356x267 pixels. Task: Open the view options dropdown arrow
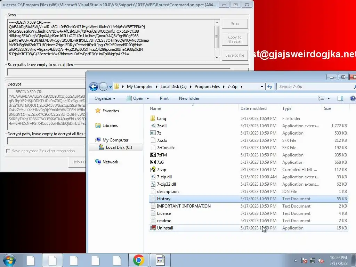[329, 98]
